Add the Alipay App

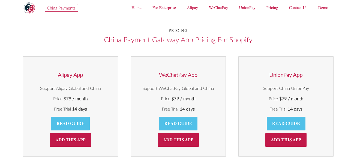coord(70,140)
